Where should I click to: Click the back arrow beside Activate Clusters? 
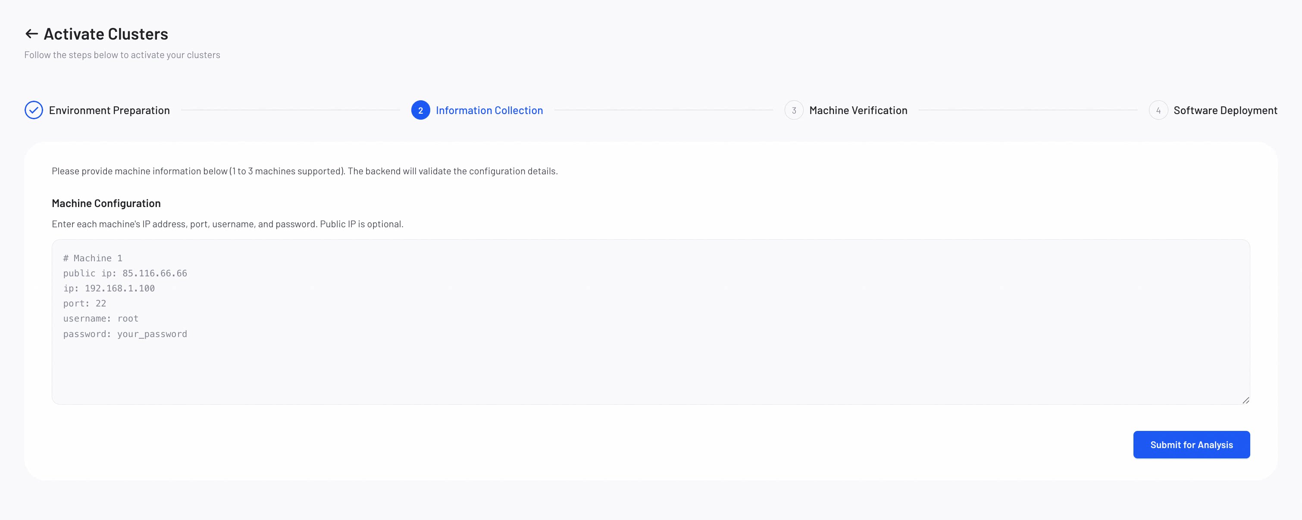(x=31, y=34)
